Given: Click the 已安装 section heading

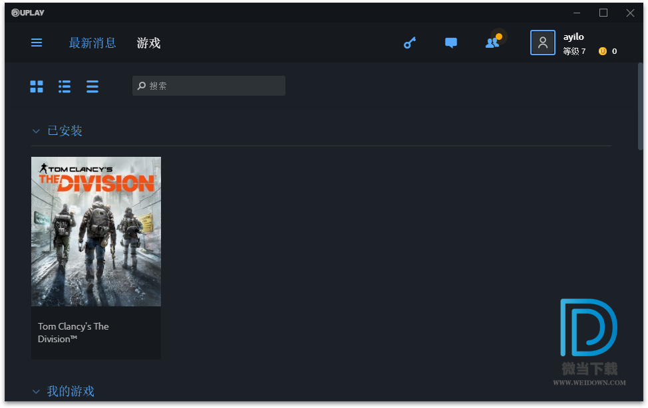Looking at the screenshot, I should coord(65,131).
